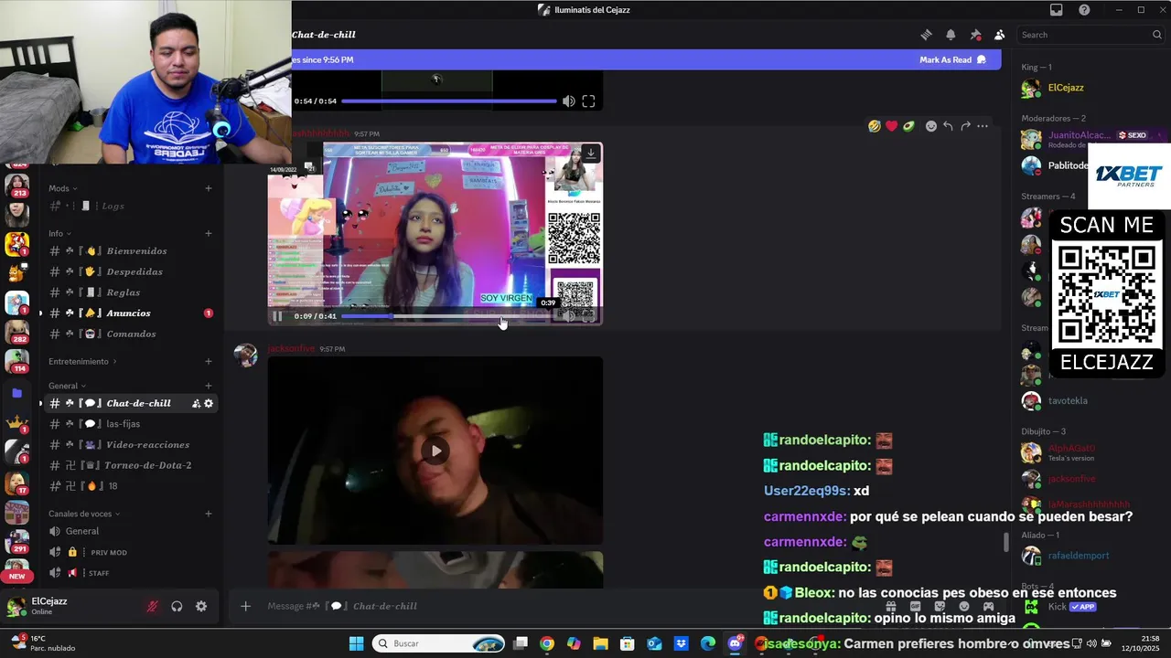React with the avocado emoji
Image resolution: width=1171 pixels, height=658 pixels.
pos(908,126)
